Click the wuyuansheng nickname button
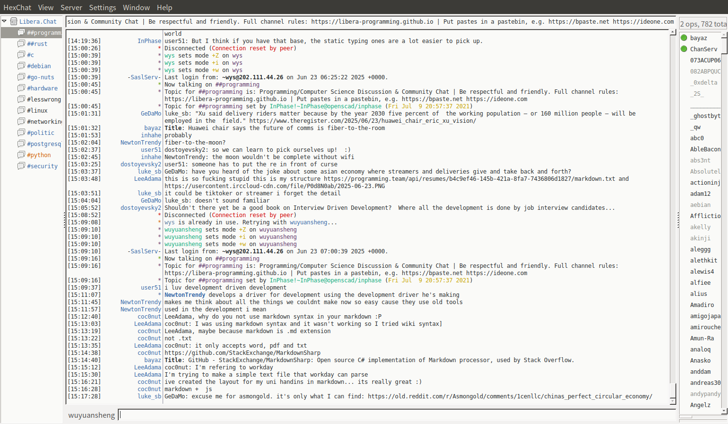This screenshot has width=728, height=424. [x=91, y=415]
